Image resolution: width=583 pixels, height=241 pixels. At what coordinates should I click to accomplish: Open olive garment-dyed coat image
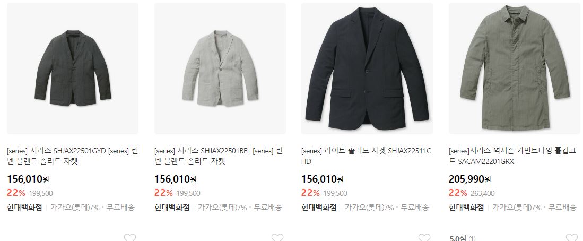515,68
